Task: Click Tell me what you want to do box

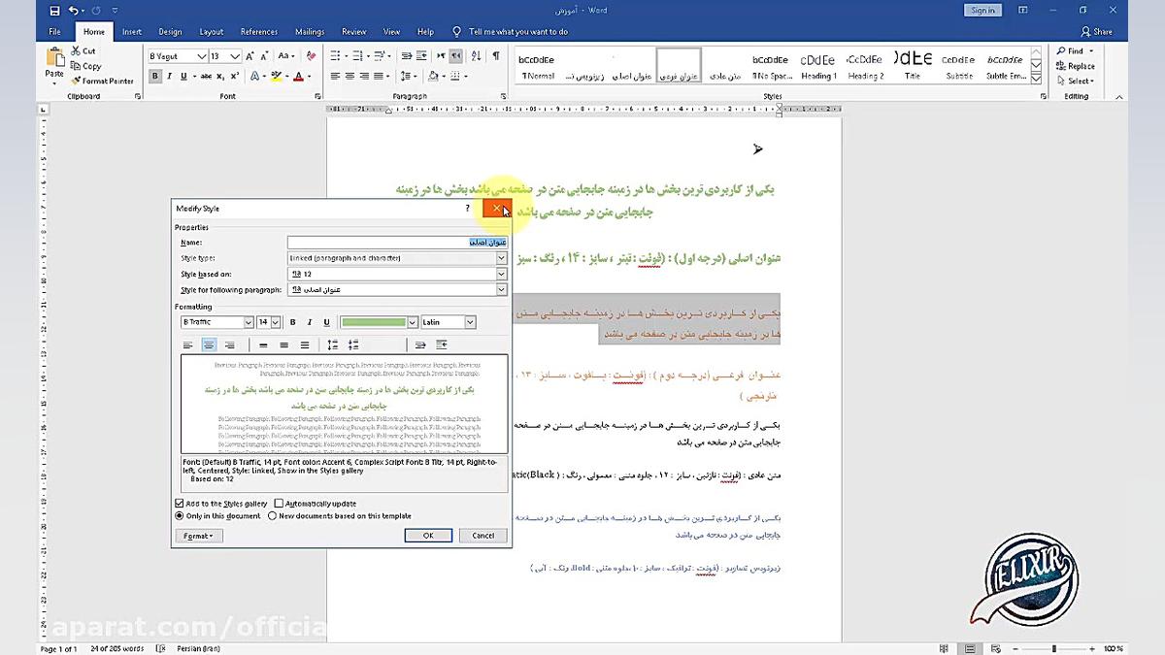Action: coord(517,31)
